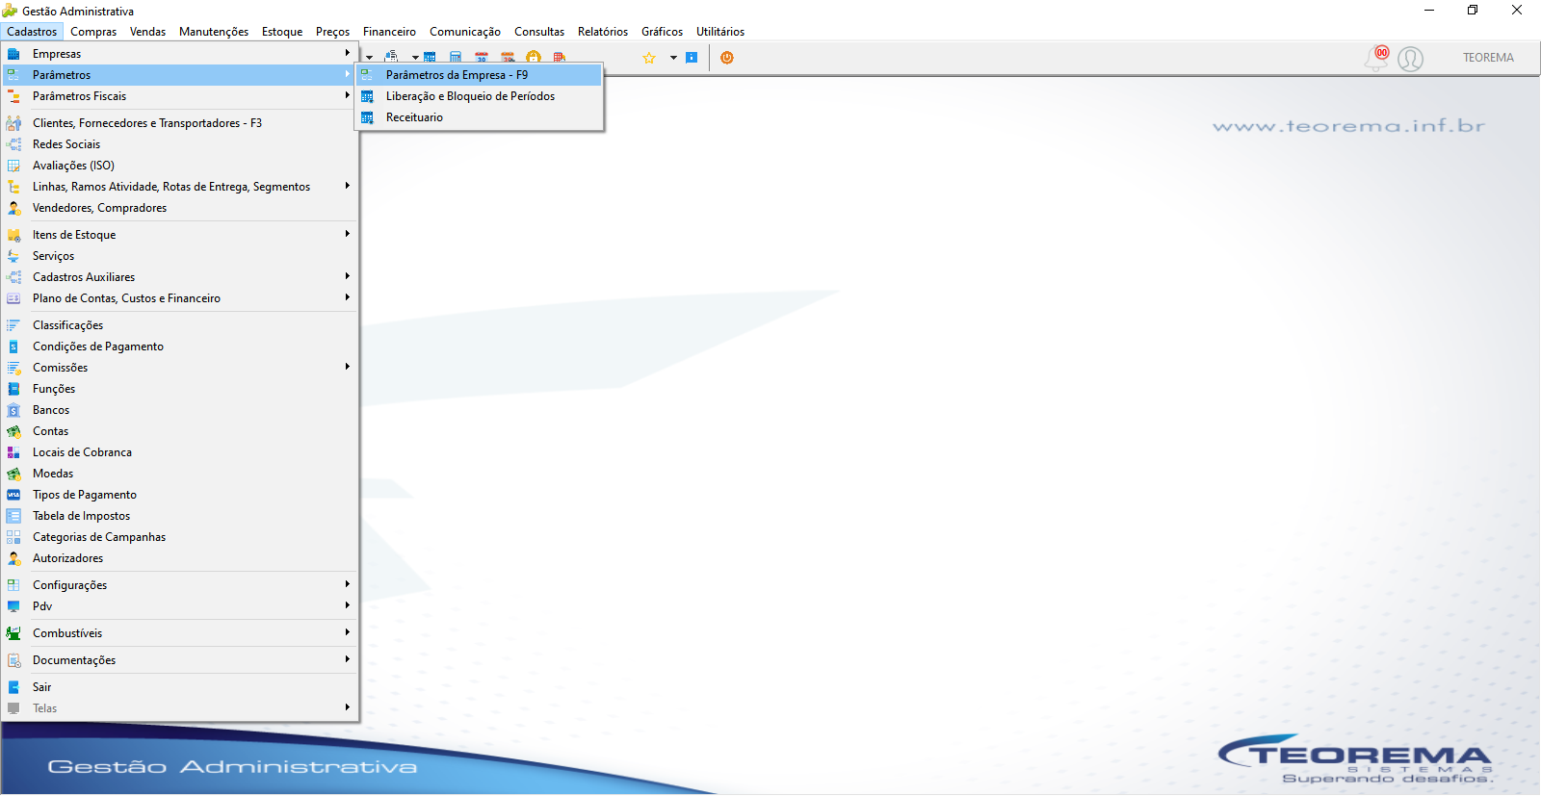Click the notification count badge
The width and height of the screenshot is (1541, 796).
pos(1382,53)
